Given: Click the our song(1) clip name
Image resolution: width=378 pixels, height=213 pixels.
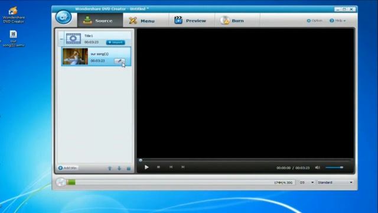Looking at the screenshot, I should point(100,54).
